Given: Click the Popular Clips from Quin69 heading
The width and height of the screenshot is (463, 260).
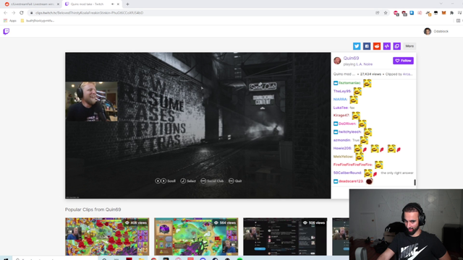Looking at the screenshot, I should (93, 209).
